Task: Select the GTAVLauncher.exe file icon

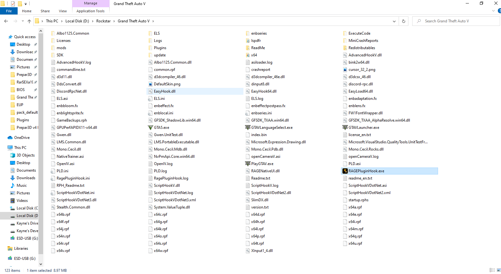Action: [345, 128]
